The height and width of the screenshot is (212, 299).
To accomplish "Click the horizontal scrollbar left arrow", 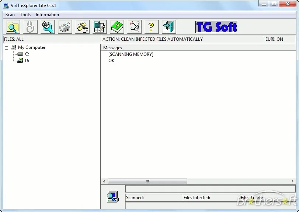I will [103, 181].
